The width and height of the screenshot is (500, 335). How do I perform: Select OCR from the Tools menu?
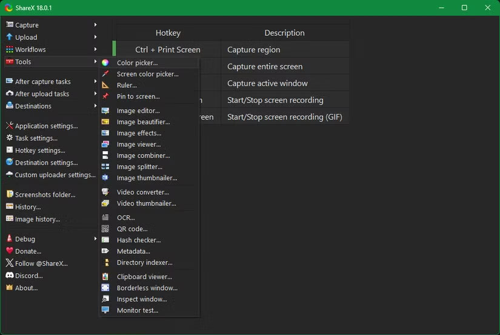pyautogui.click(x=126, y=218)
